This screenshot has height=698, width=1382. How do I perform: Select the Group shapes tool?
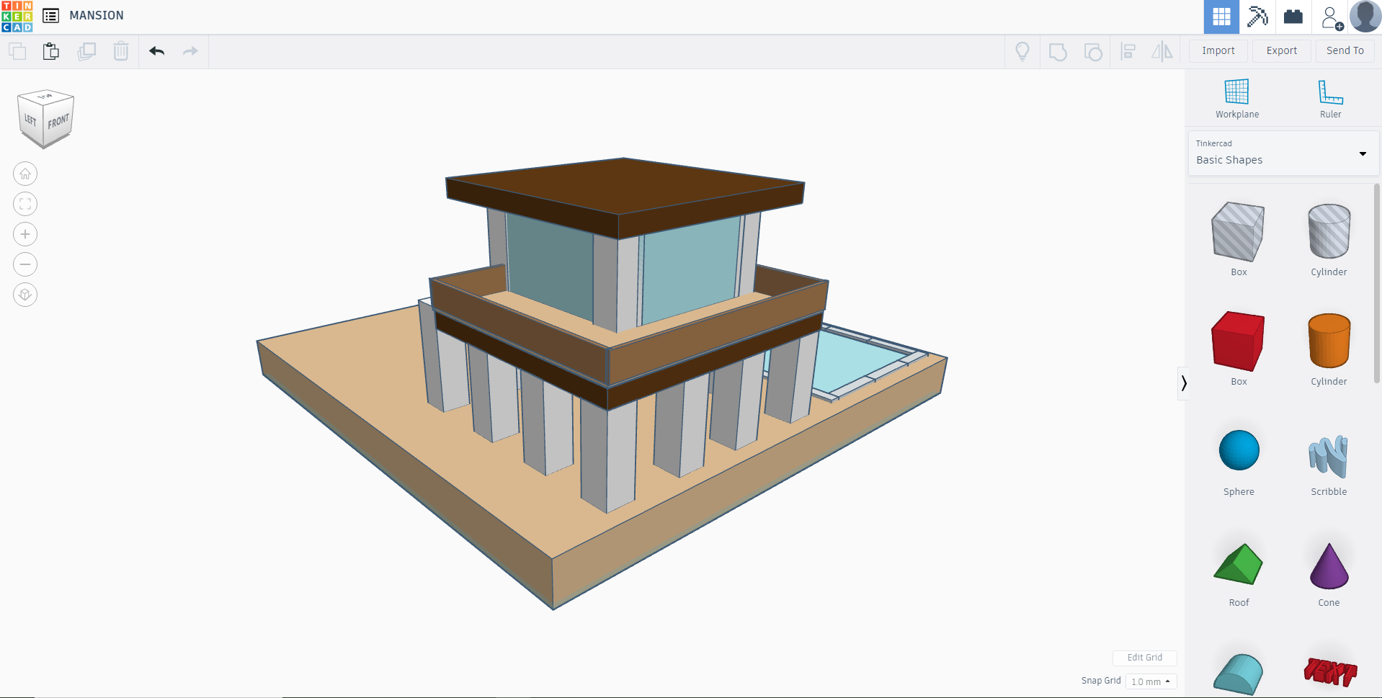click(1058, 51)
